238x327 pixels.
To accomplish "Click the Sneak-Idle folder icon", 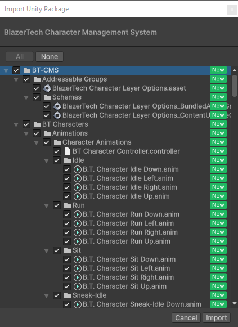I will [68, 295].
